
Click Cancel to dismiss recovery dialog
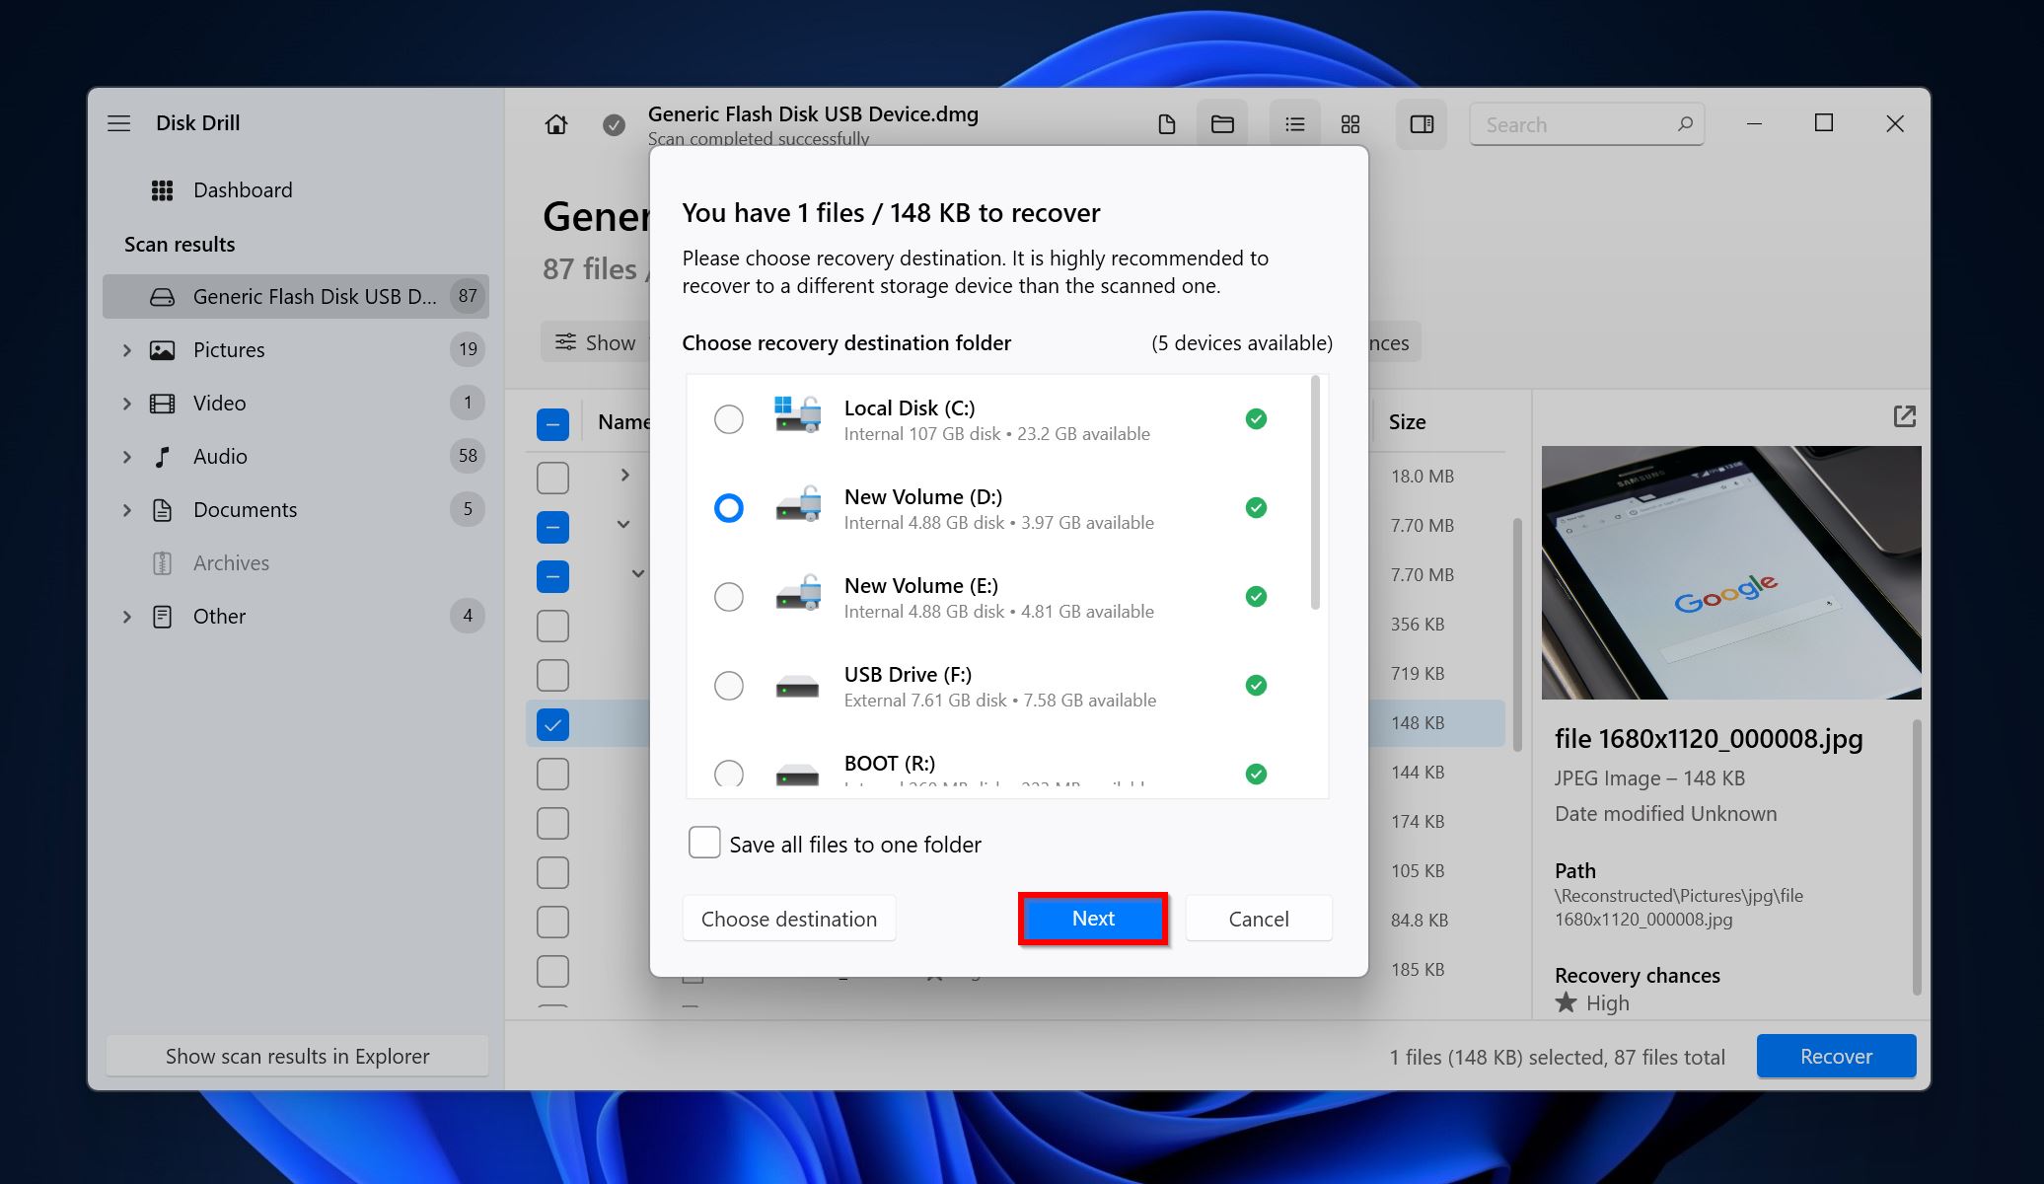click(x=1258, y=919)
